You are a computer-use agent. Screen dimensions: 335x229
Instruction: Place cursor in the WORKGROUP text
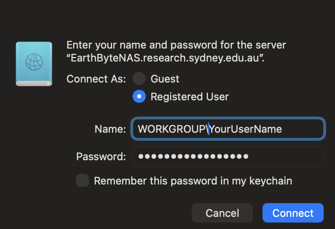click(x=172, y=129)
